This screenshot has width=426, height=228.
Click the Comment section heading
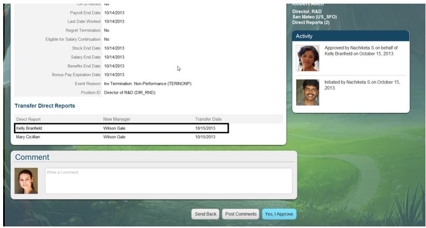(x=32, y=157)
